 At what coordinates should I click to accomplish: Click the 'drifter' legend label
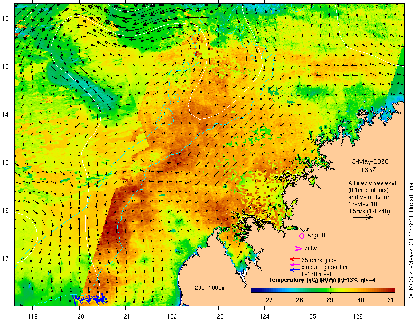pyautogui.click(x=311, y=248)
